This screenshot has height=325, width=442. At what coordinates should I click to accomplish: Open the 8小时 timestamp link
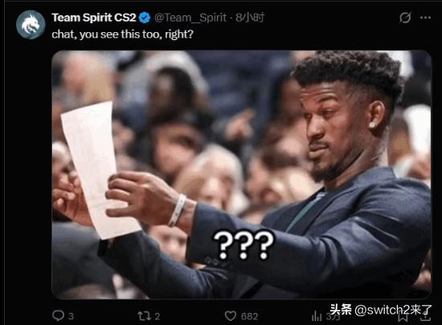250,18
